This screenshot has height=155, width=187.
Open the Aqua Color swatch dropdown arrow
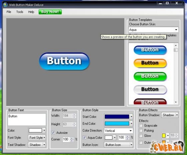click(x=115, y=138)
